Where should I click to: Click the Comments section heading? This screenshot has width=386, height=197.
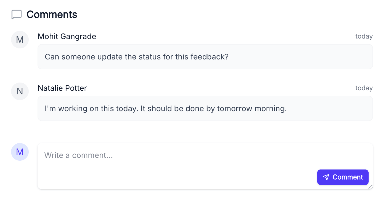[x=52, y=15]
